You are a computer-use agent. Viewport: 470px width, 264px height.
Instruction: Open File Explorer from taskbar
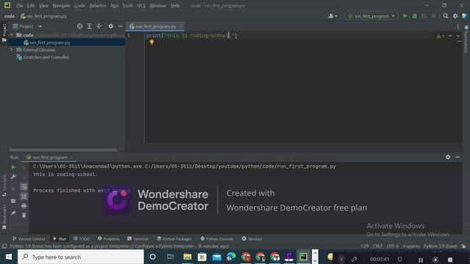tap(187, 257)
